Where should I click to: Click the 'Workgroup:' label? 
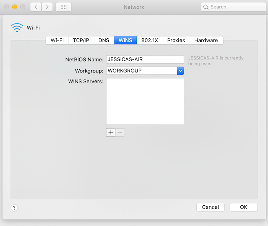(89, 71)
